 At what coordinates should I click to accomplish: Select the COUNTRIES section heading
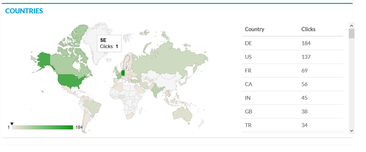[x=24, y=11]
